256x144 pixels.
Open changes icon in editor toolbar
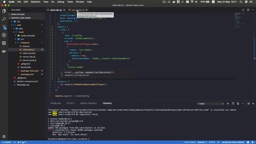[243, 10]
